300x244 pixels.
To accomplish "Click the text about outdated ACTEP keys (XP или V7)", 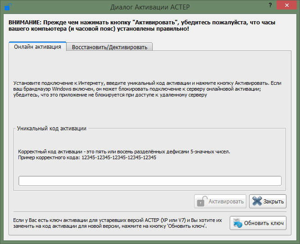I will pos(118,223).
